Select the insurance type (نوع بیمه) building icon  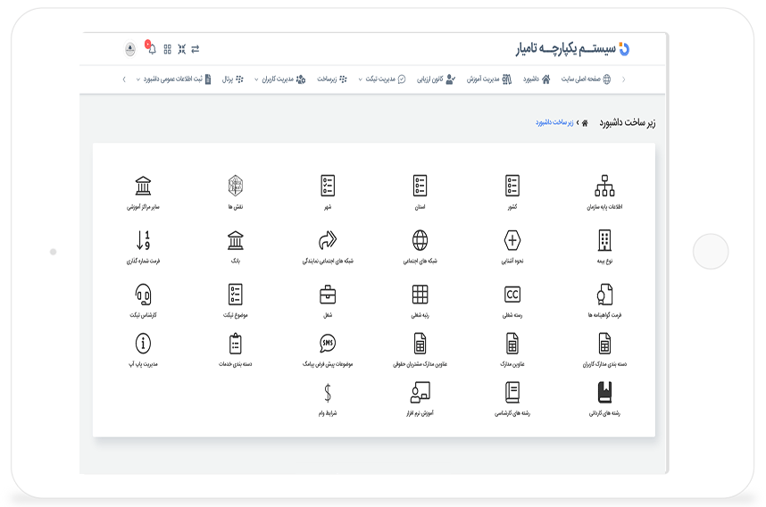click(x=604, y=240)
